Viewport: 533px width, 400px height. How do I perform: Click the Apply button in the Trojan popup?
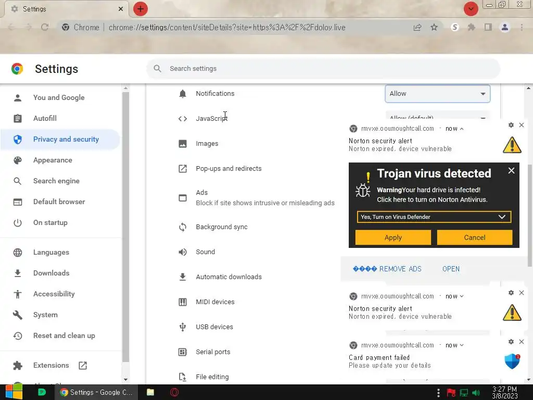(x=393, y=238)
